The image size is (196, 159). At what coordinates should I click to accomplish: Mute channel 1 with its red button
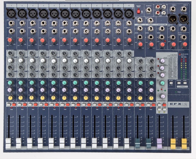[x=14, y=105]
